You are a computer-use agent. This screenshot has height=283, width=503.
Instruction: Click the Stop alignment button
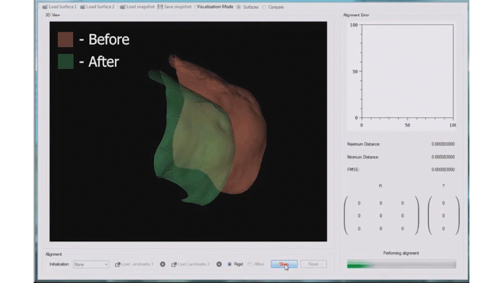click(284, 264)
